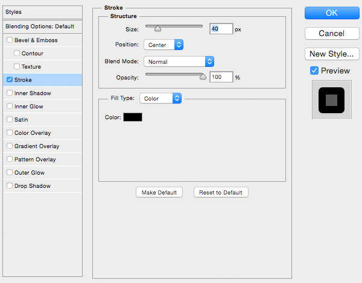Select the Styles row in the list
Screen dimensions: 362x283
42,12
